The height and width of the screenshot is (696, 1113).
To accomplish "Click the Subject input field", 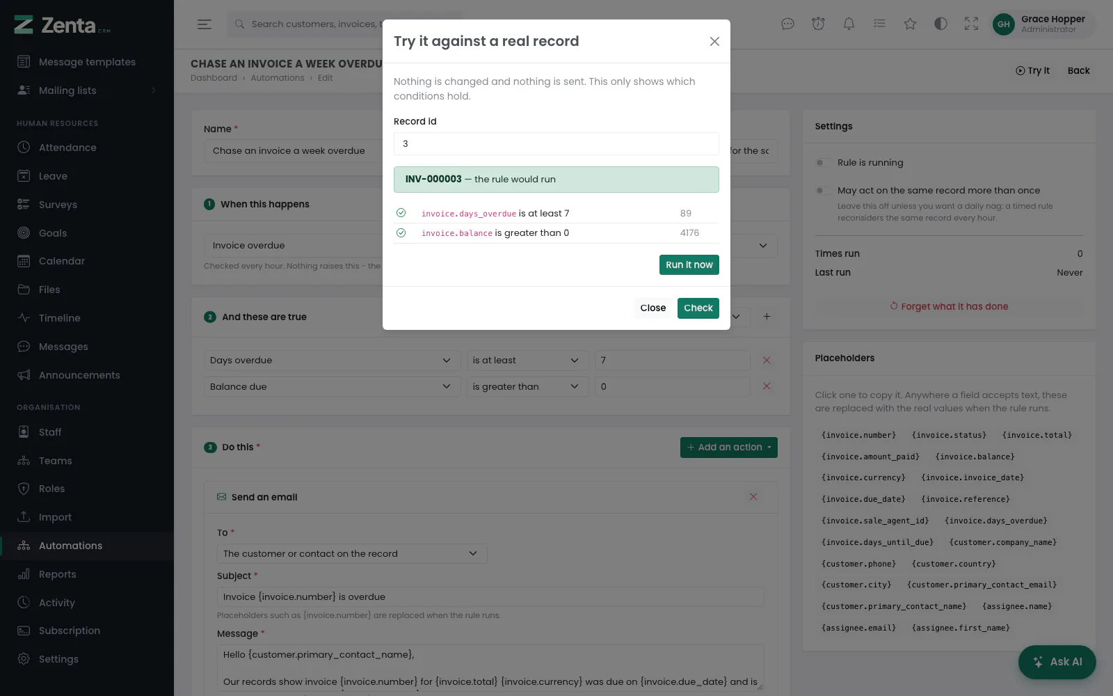I will click(490, 597).
